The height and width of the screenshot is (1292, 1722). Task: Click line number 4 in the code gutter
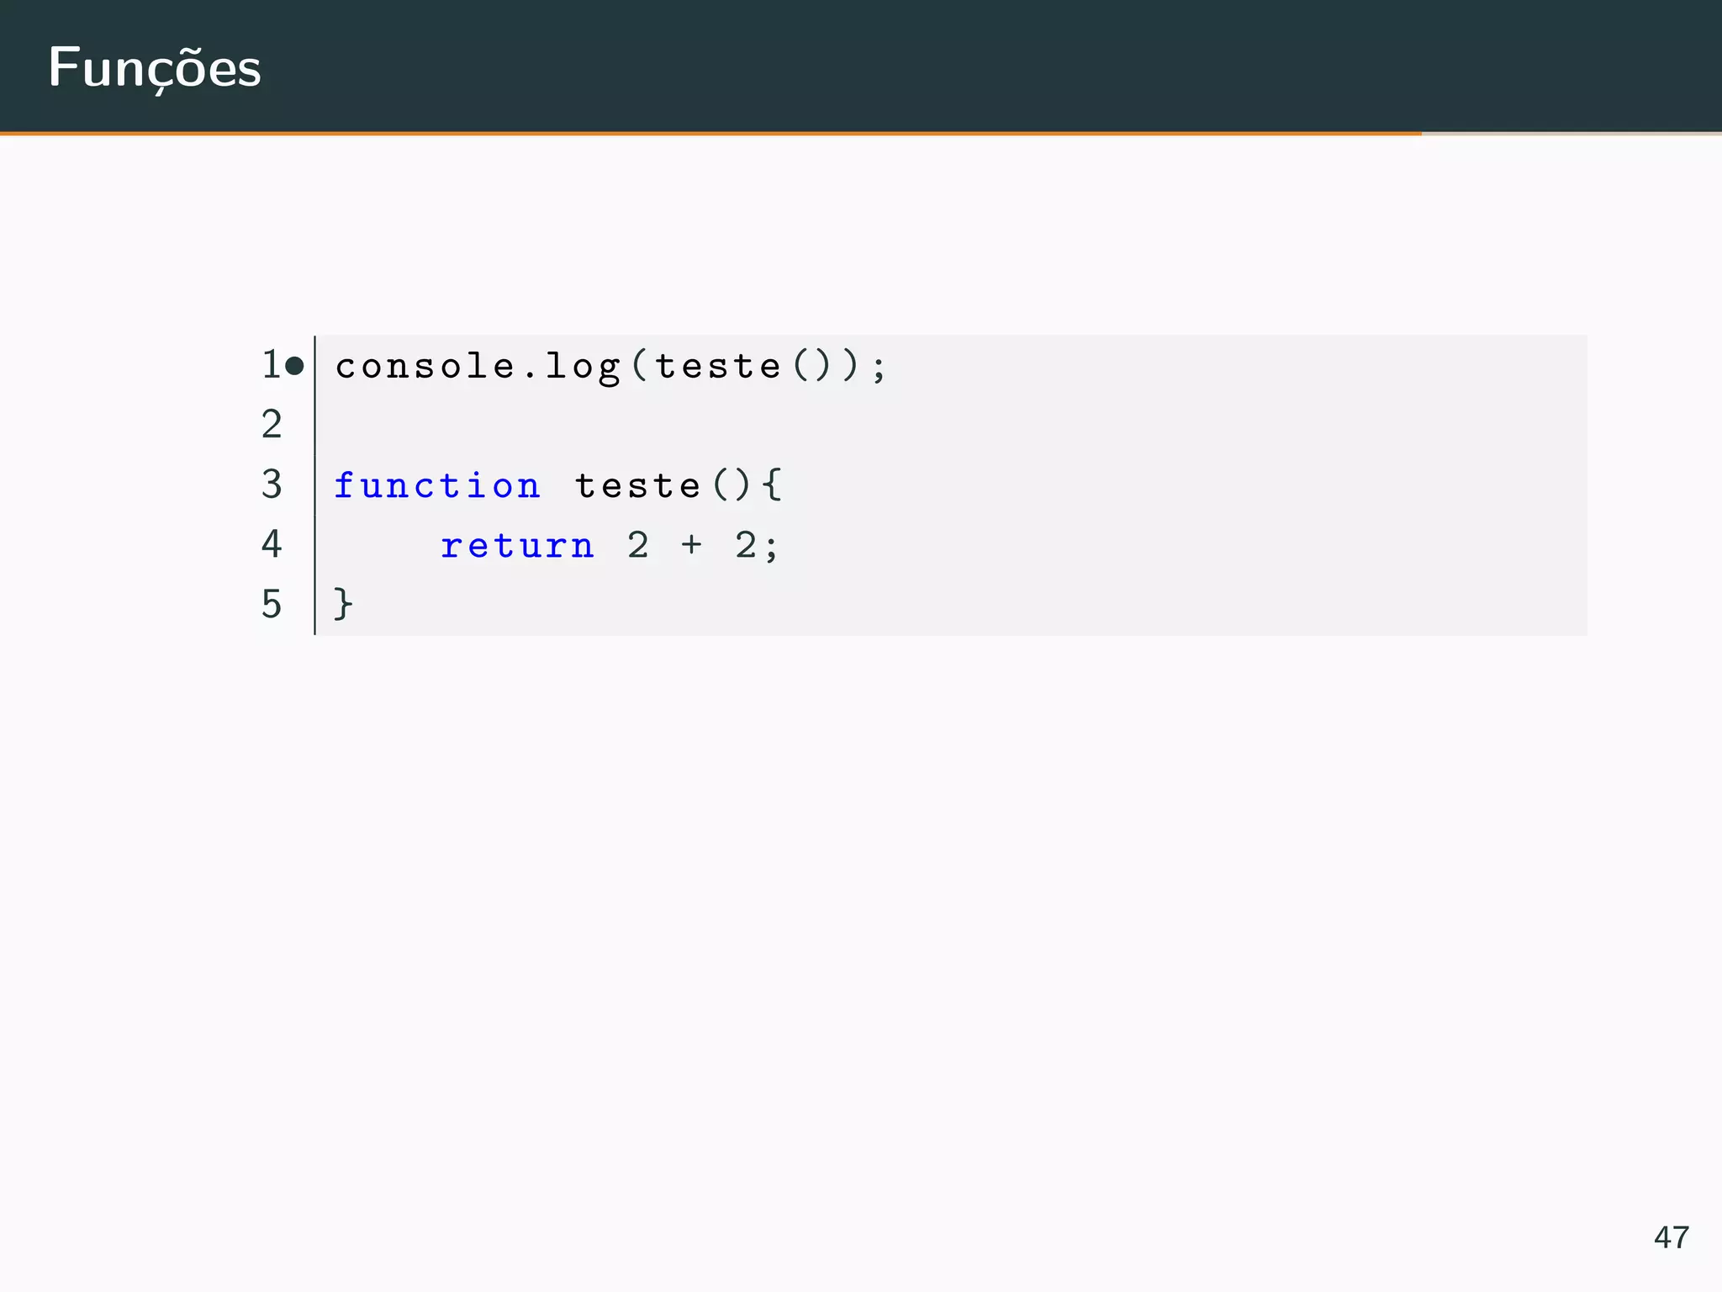pos(272,544)
